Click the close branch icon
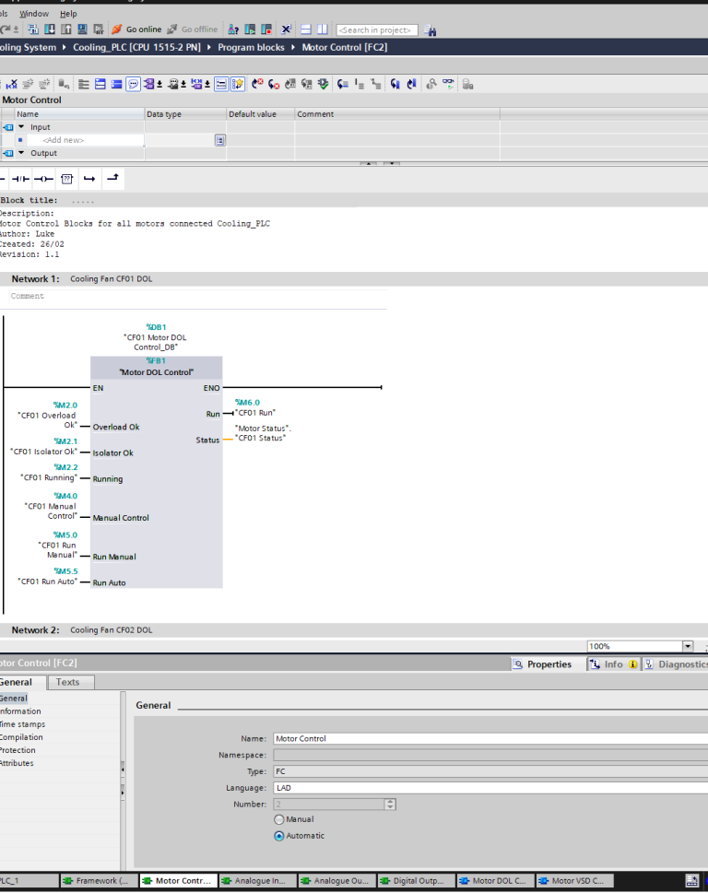This screenshot has height=893, width=708. (112, 179)
